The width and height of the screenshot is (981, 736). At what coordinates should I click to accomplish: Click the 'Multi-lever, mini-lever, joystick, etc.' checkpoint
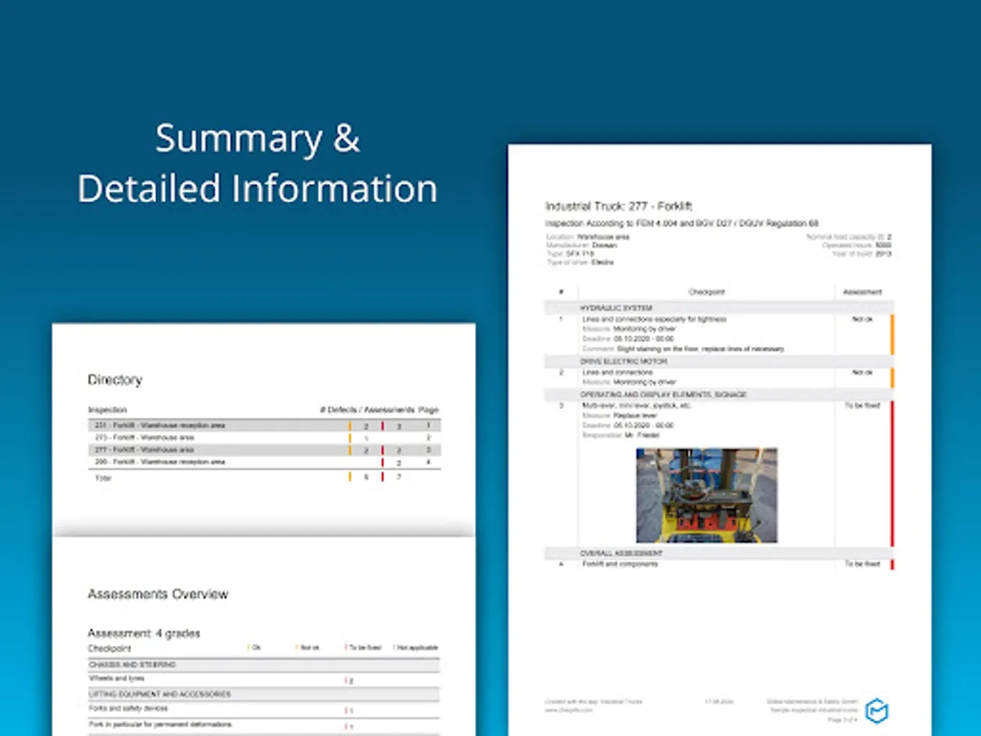(x=638, y=406)
